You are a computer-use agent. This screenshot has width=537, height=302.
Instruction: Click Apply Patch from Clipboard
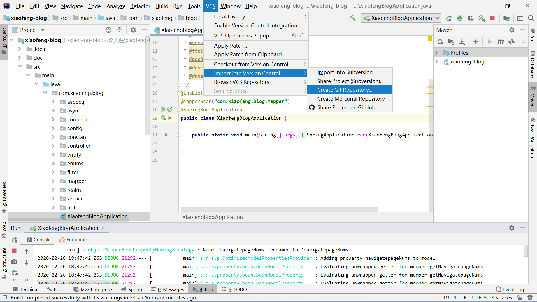(256, 54)
